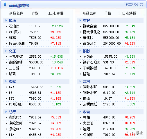
Task: Click commodity name 涤纶POY
Action: pos(15,117)
